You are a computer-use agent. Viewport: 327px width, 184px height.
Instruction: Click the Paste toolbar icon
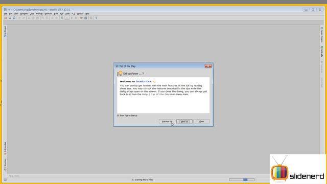tap(37, 18)
